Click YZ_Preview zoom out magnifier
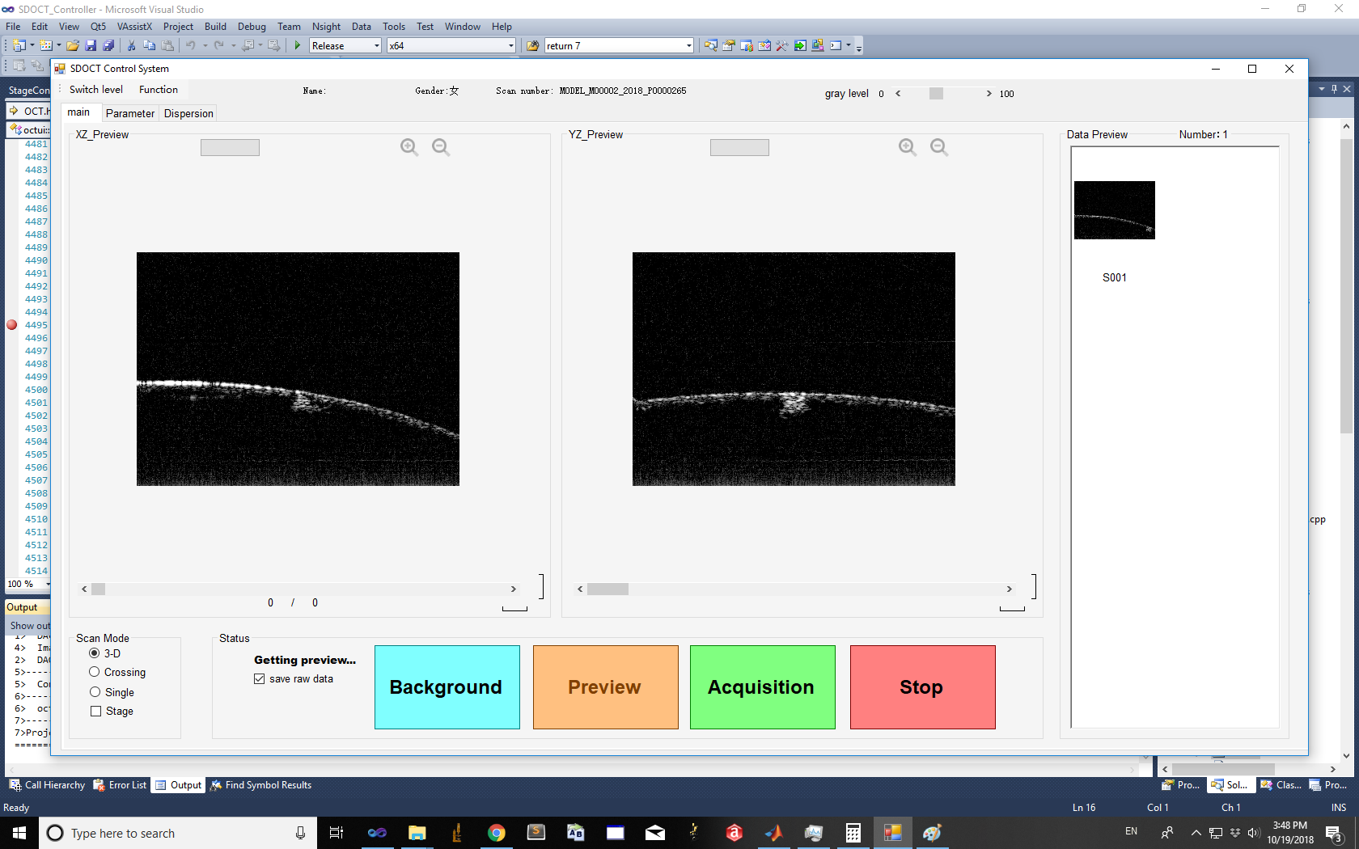The width and height of the screenshot is (1359, 849). (938, 146)
